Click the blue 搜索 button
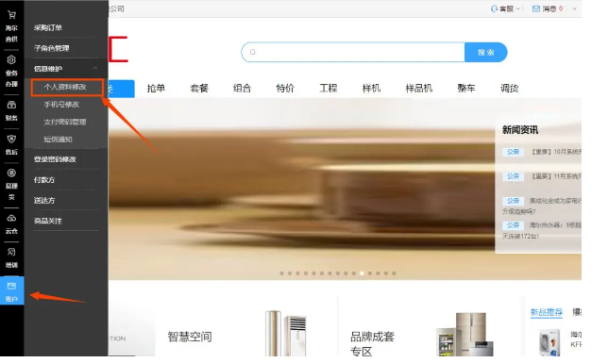This screenshot has height=363, width=592. tap(486, 53)
